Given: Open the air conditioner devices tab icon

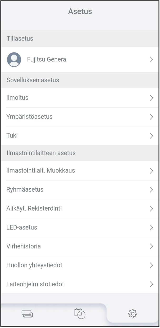Looking at the screenshot, I should coord(27,314).
